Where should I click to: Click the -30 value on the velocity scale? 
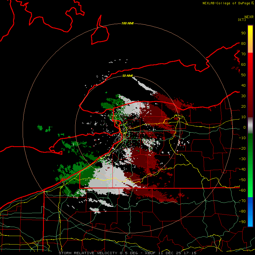242,159
